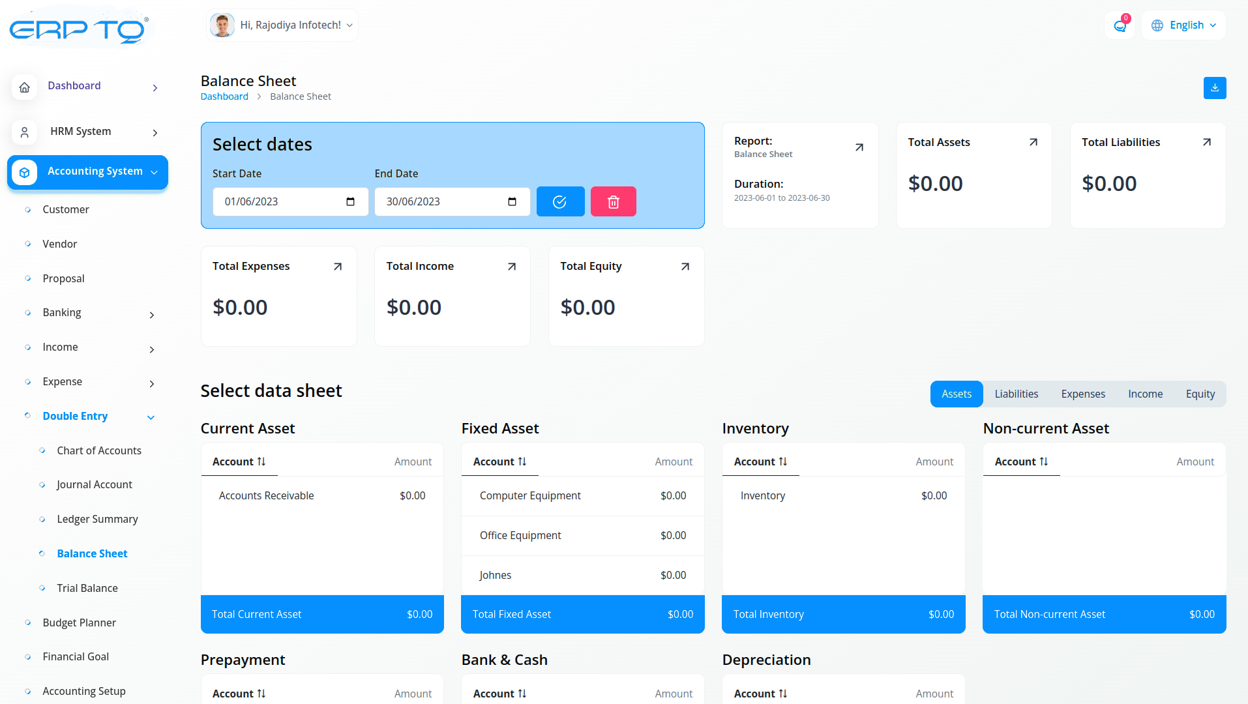
Task: Open the End Date calendar picker icon
Action: coord(512,201)
